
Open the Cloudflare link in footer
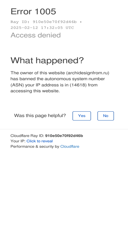[70, 146]
